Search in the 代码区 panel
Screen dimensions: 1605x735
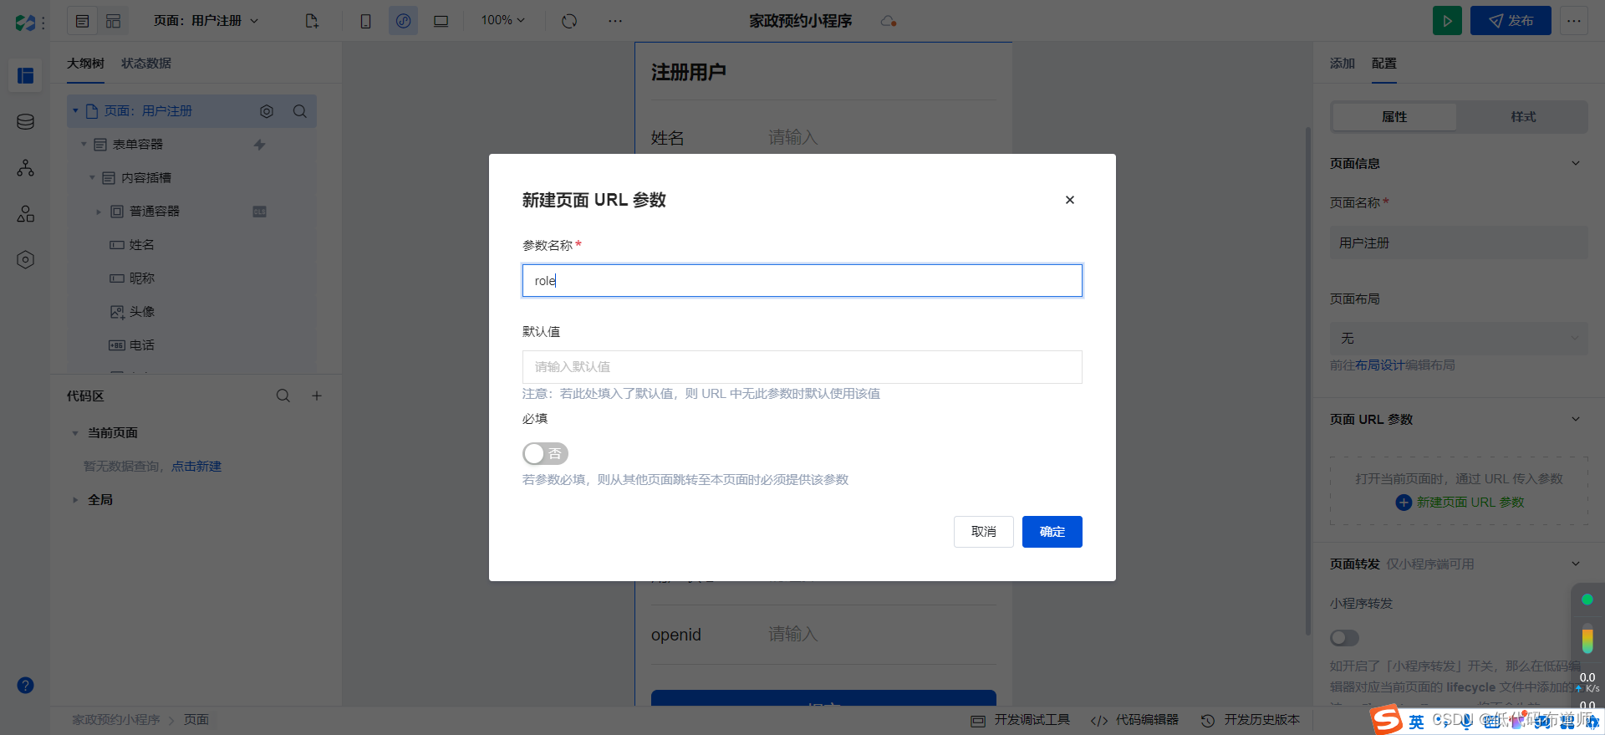click(283, 396)
